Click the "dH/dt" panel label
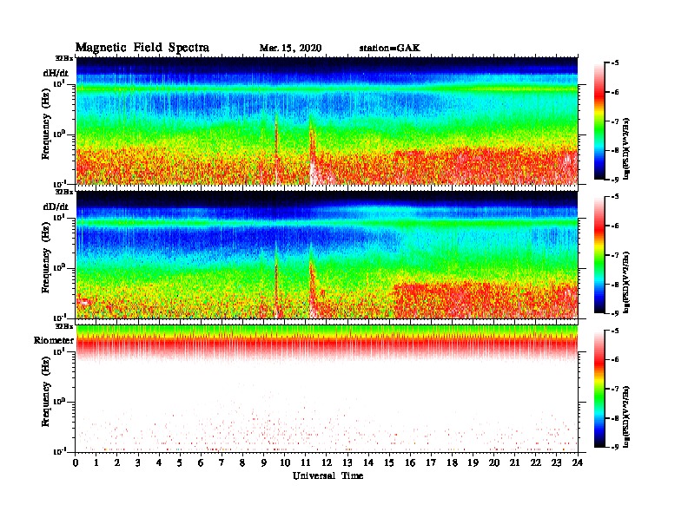This screenshot has height=531, width=688. (x=56, y=73)
